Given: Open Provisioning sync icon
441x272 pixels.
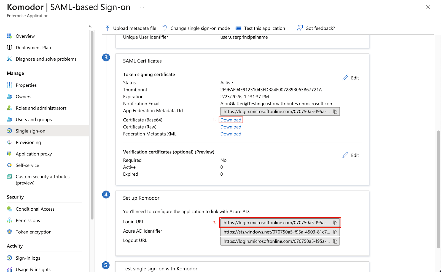Looking at the screenshot, I should [x=9, y=142].
